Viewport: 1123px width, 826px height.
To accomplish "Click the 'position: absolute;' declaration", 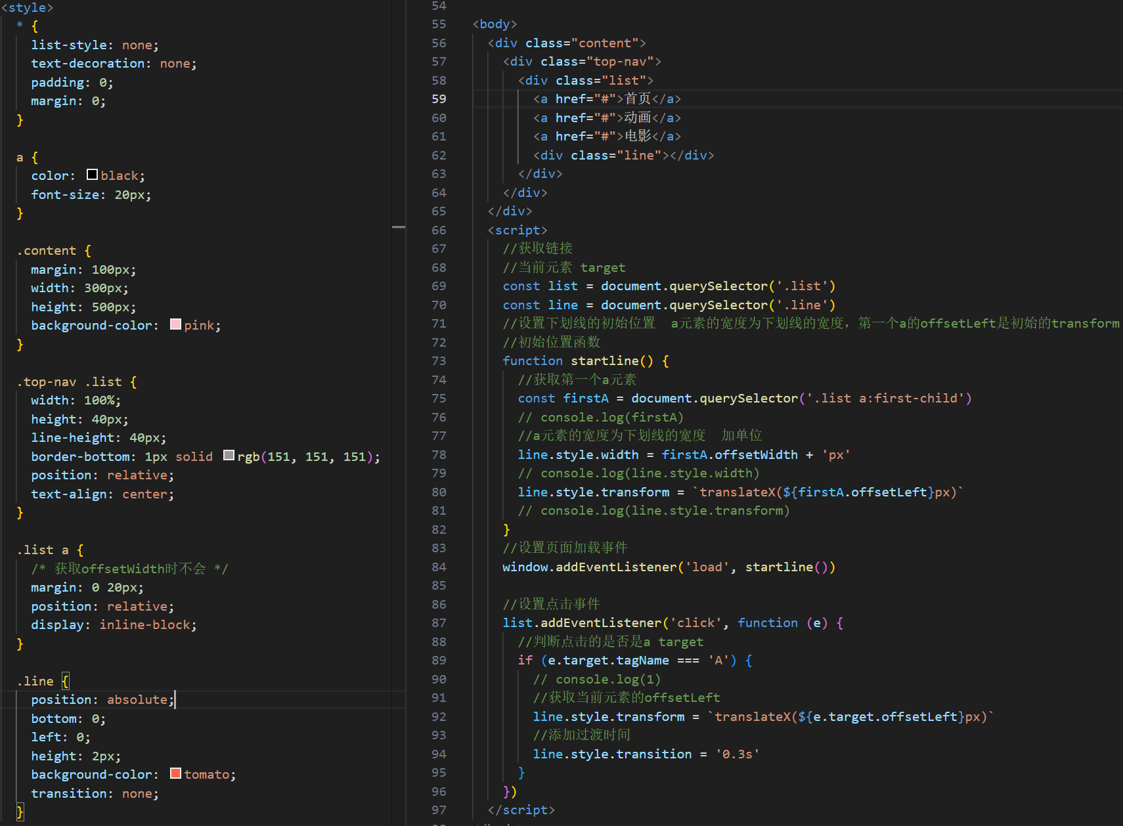I will tap(102, 700).
